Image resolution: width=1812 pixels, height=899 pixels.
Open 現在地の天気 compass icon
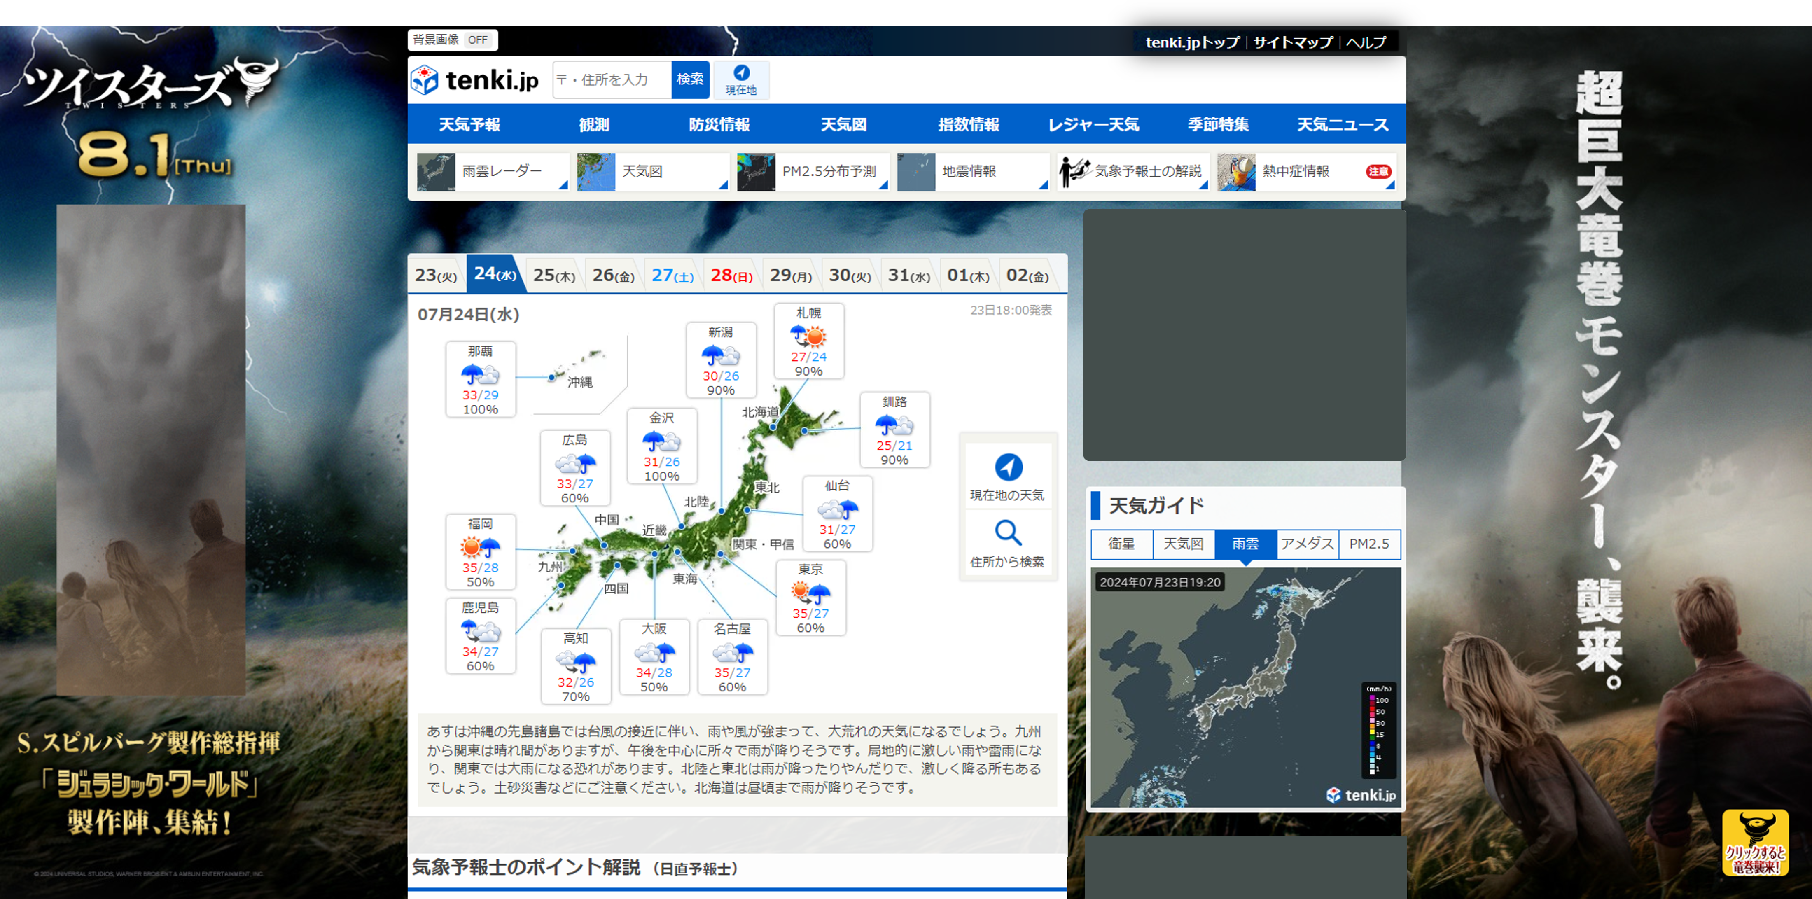click(1008, 467)
